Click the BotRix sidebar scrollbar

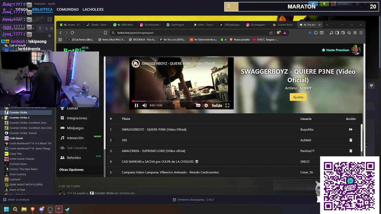(x=104, y=103)
